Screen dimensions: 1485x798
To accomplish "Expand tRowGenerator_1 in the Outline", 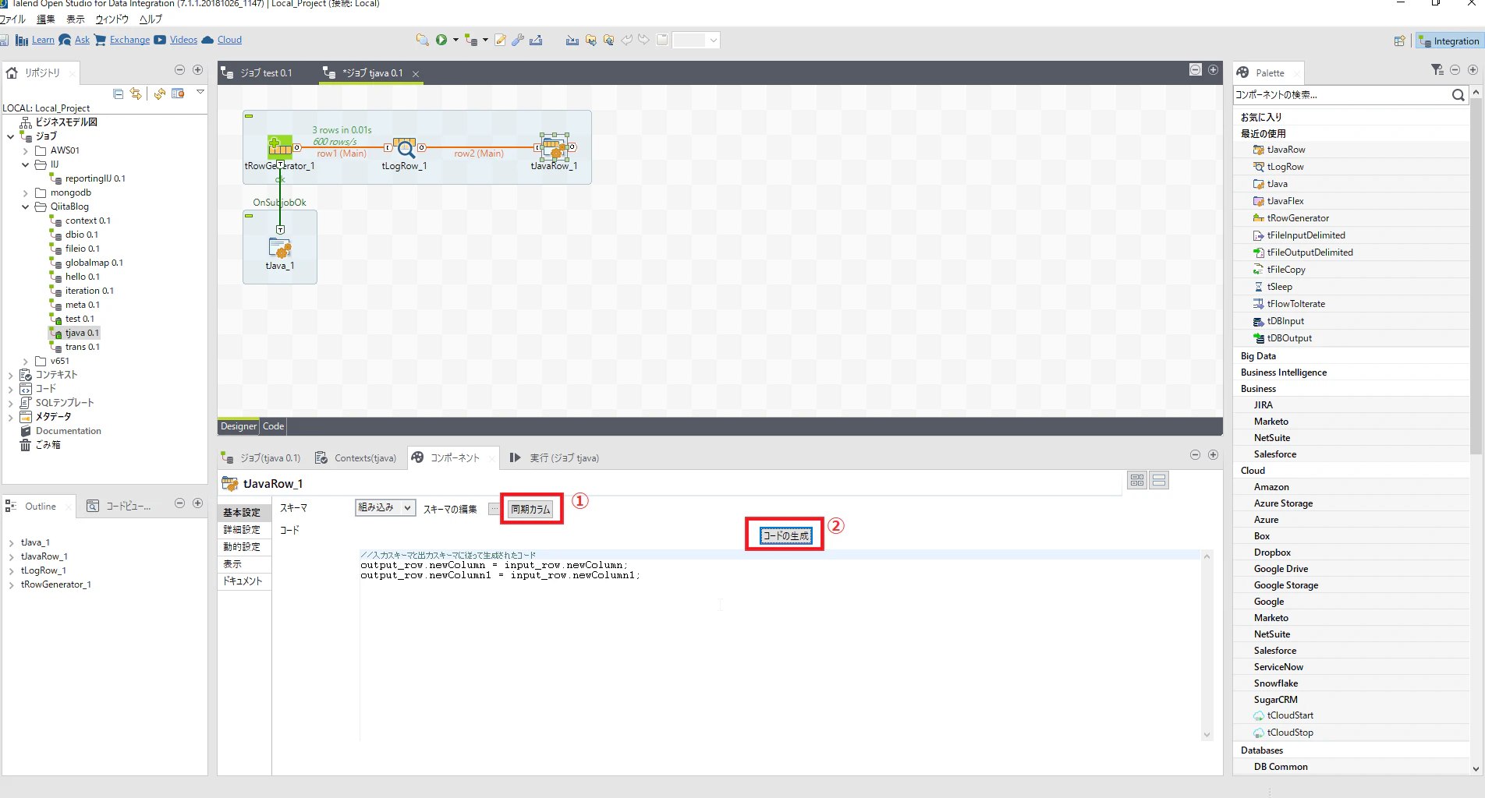I will tap(11, 584).
